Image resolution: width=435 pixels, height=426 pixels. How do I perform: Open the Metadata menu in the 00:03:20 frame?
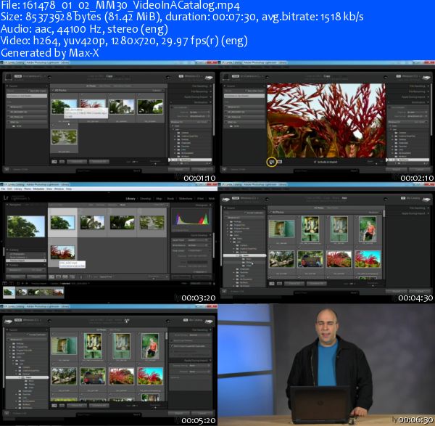point(38,189)
